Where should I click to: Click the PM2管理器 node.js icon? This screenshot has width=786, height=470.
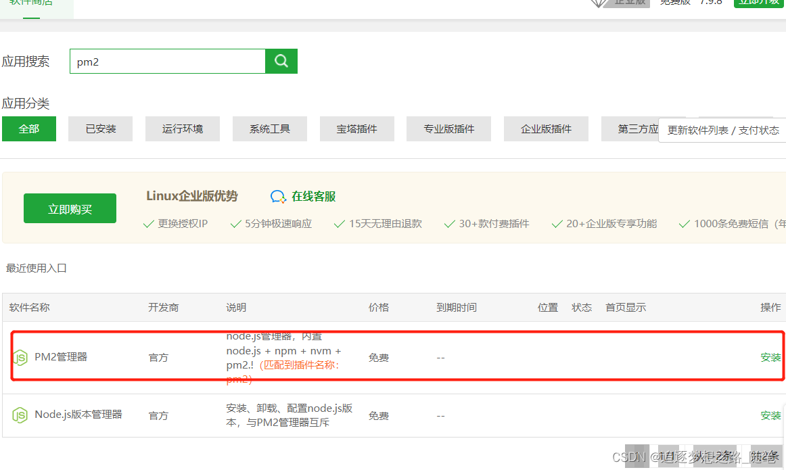[x=20, y=357]
